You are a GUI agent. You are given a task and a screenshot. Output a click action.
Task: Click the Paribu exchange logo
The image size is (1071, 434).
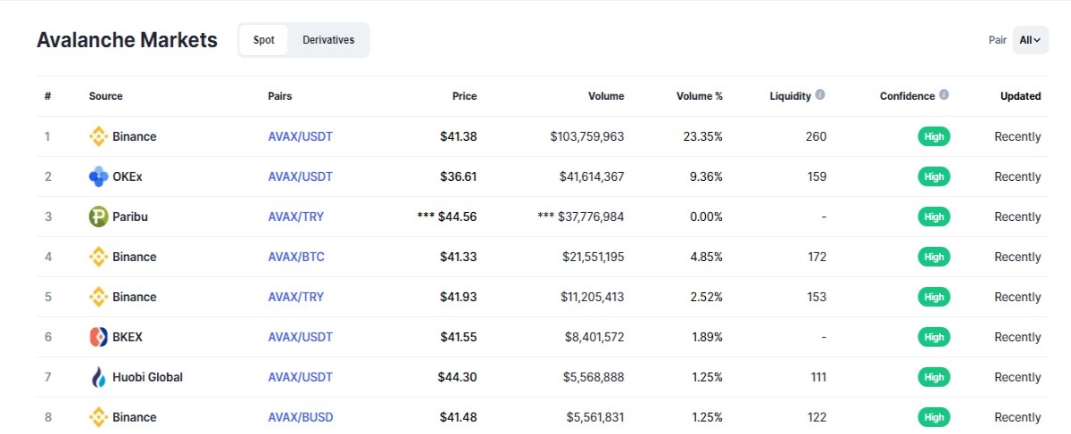click(x=98, y=217)
